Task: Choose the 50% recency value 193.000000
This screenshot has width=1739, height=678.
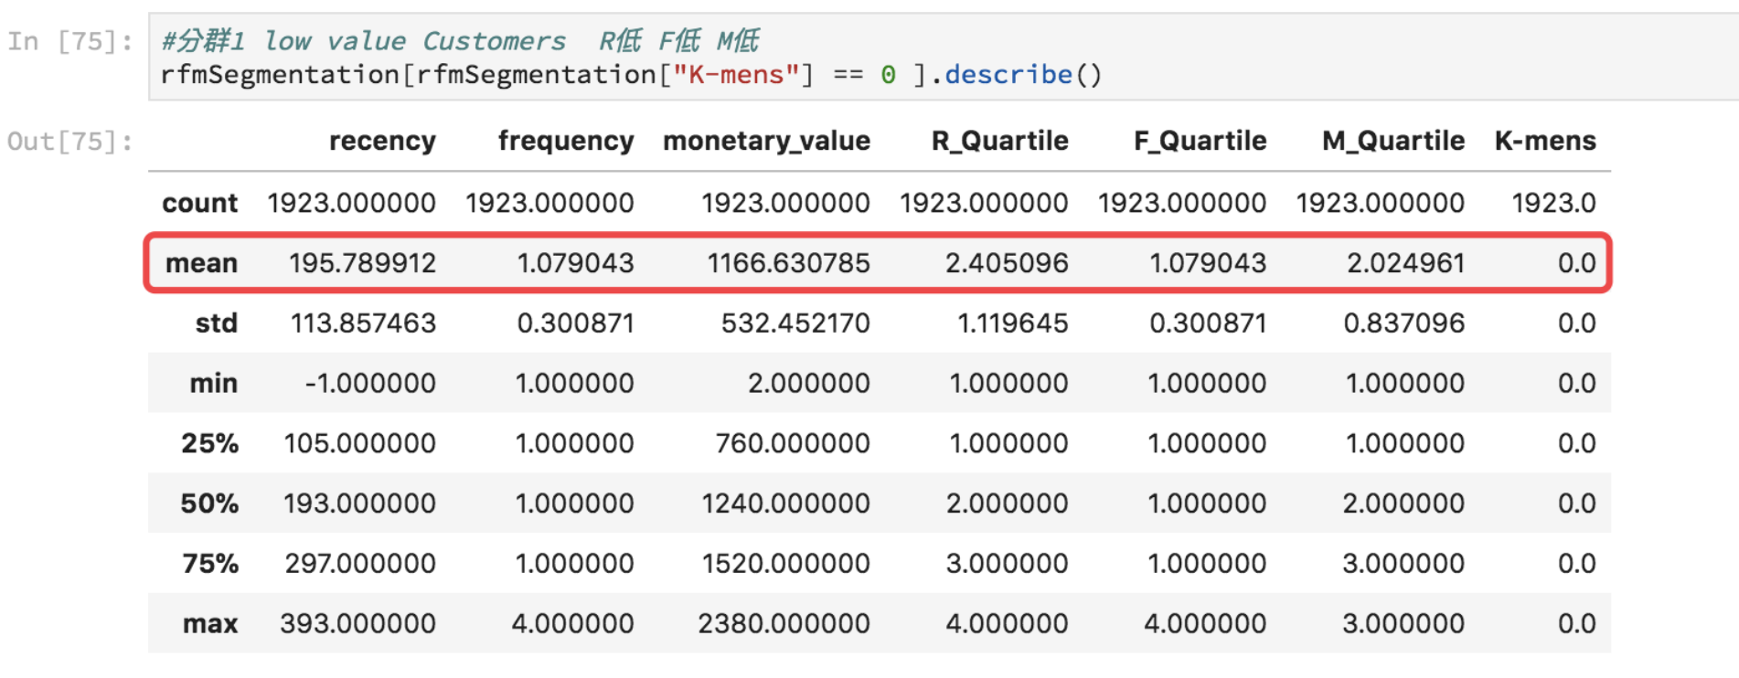Action: 359,503
